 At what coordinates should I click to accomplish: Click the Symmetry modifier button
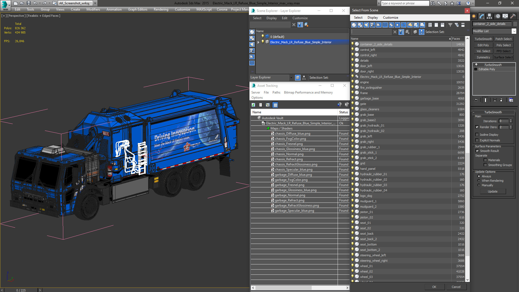click(x=483, y=57)
